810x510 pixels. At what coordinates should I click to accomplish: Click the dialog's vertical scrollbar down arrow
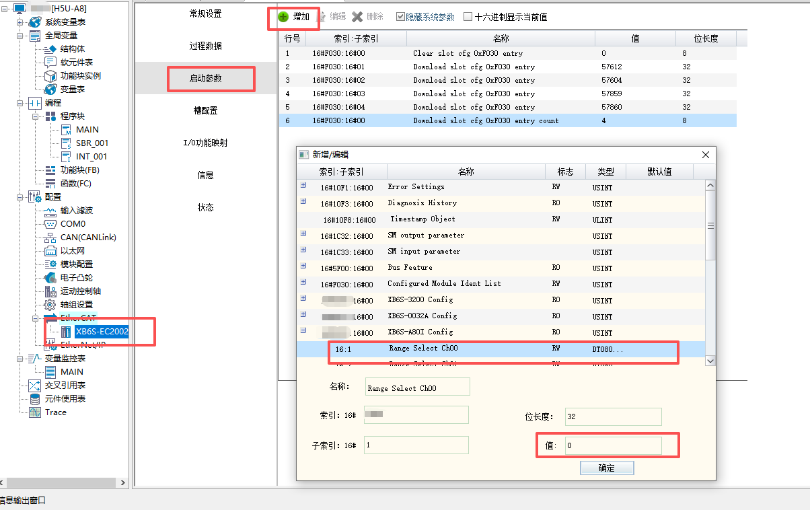[710, 361]
